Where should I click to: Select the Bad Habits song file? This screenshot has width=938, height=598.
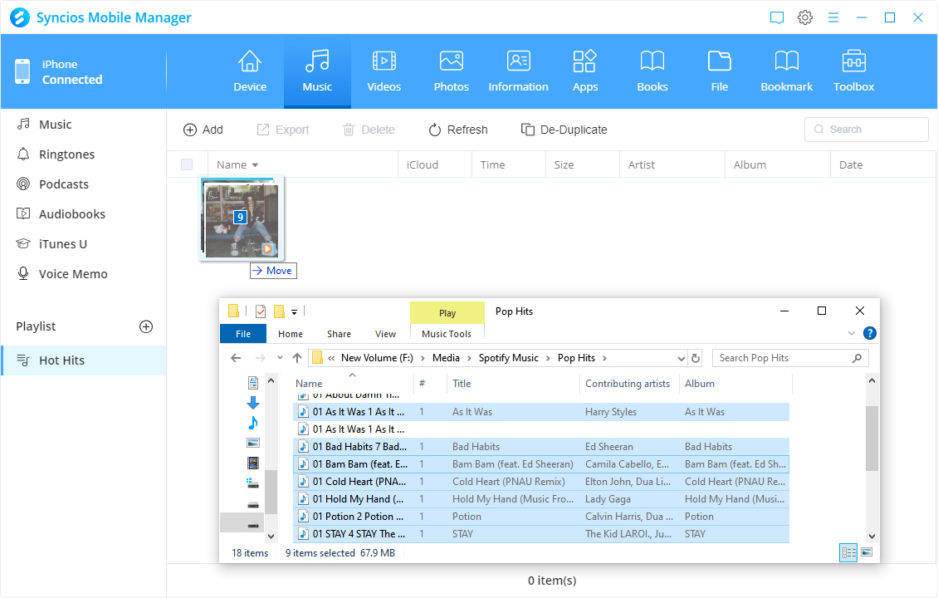pos(541,447)
